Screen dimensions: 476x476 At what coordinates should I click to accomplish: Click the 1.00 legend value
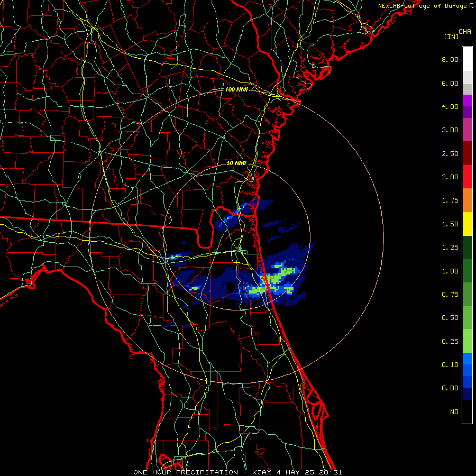tap(450, 271)
